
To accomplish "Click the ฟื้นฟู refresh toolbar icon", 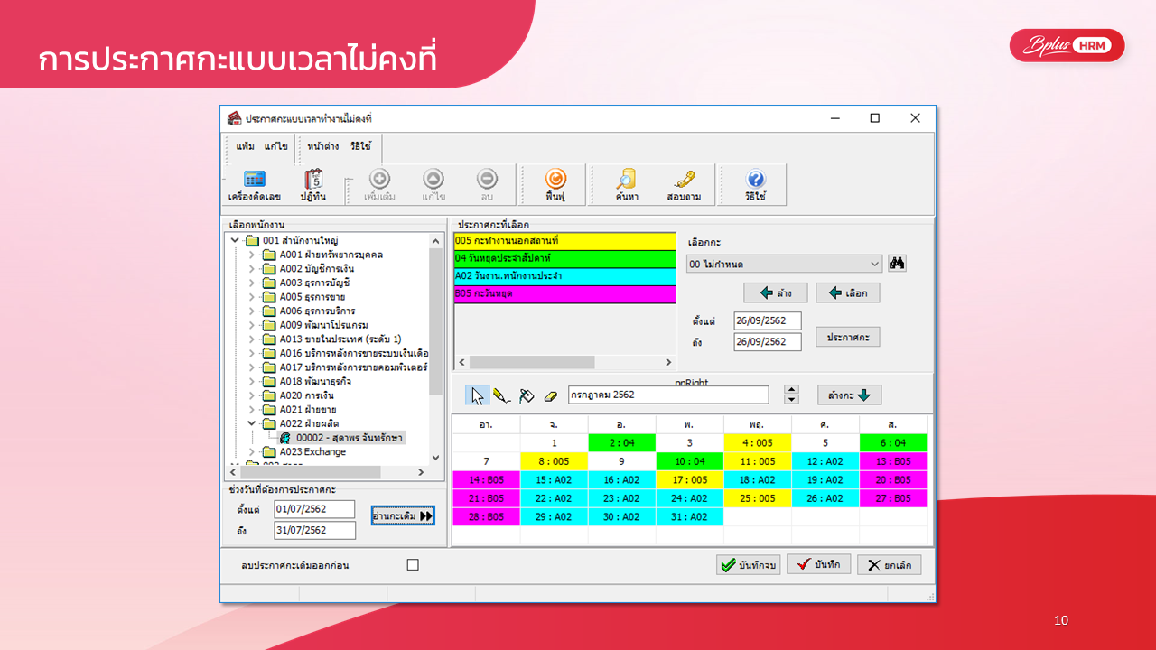I will click(x=555, y=185).
